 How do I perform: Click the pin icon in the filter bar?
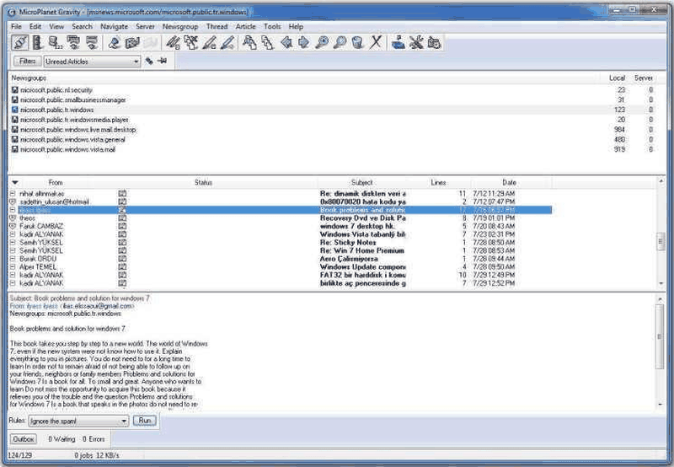(162, 61)
